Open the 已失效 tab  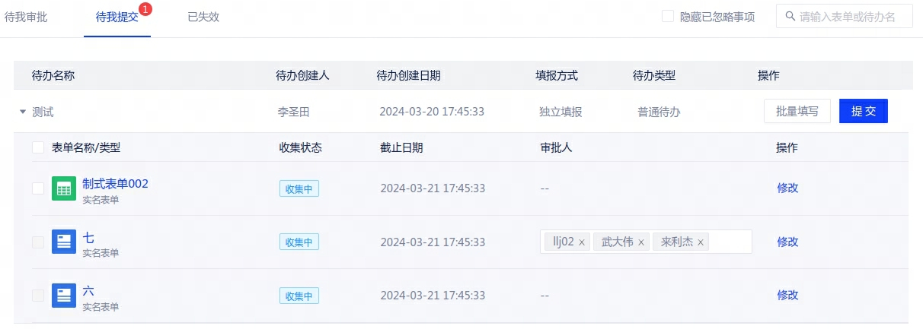pos(203,17)
